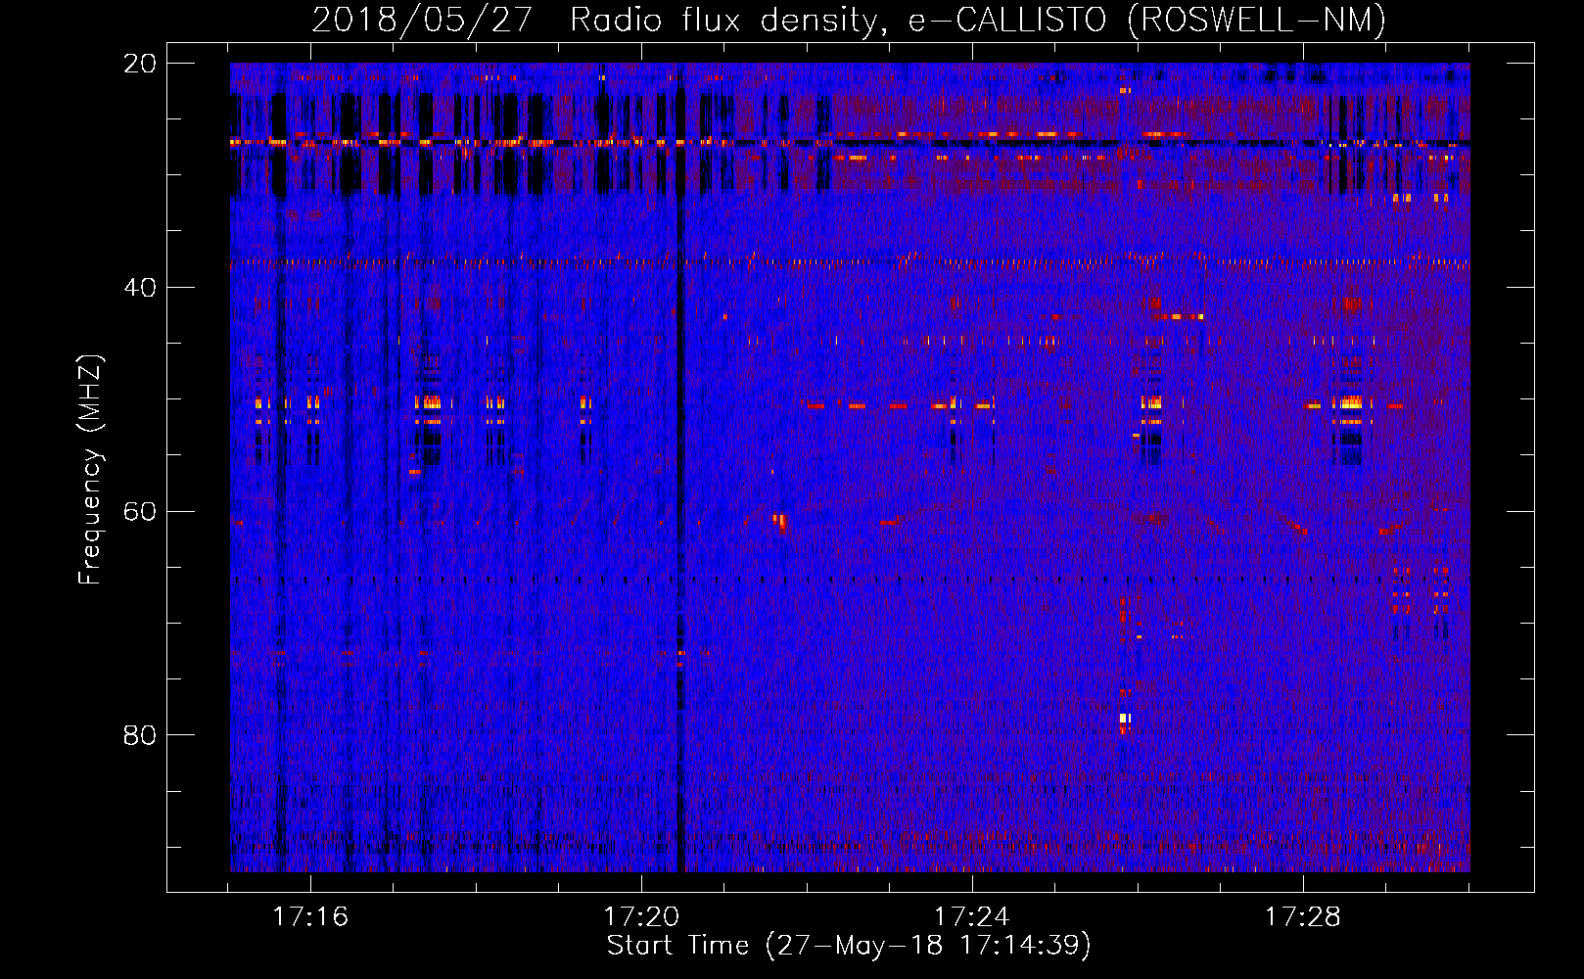This screenshot has width=1584, height=979.
Task: Select the 40 MHz frequency tick label
Action: (140, 288)
